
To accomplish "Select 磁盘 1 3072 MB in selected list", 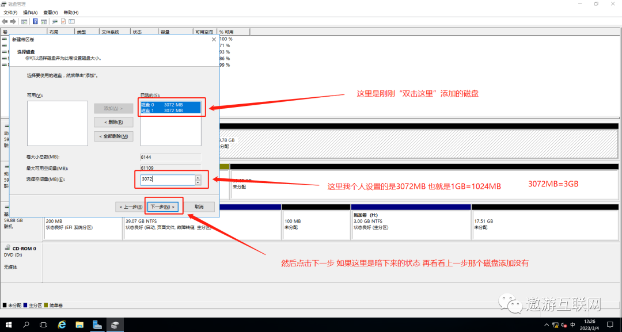I will pos(170,110).
